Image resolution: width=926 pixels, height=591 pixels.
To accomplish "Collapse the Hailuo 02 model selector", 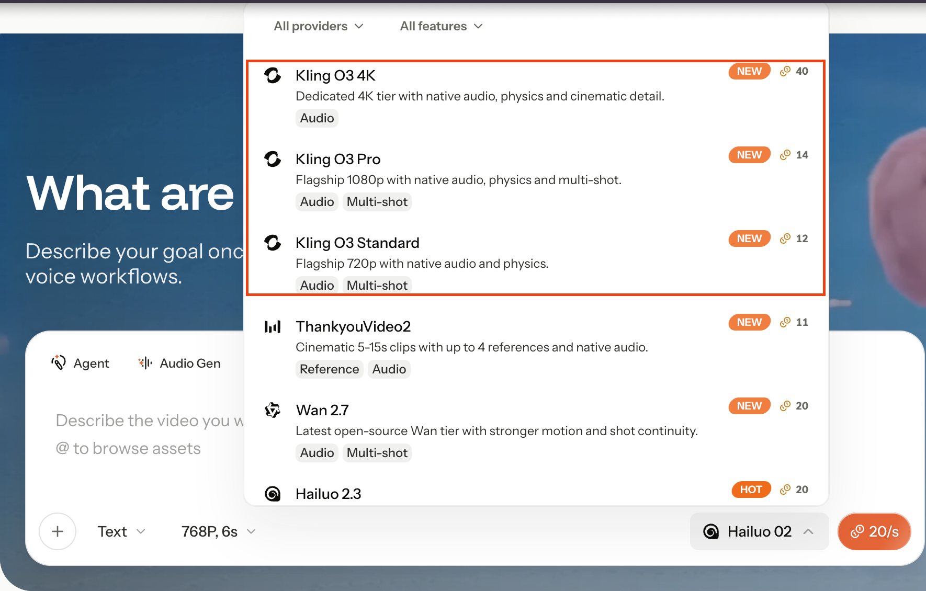I will [759, 531].
